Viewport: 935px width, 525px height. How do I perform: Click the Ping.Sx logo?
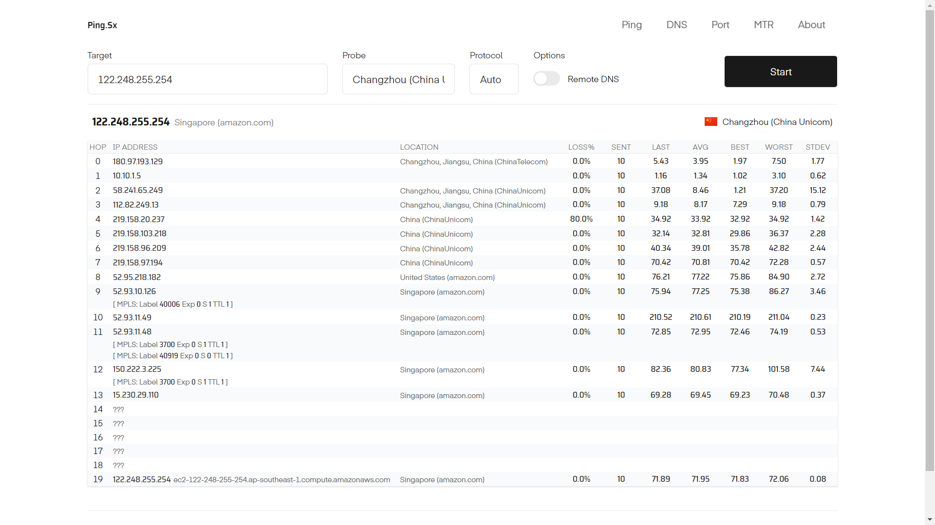(x=102, y=25)
